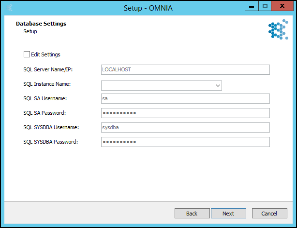297x228 pixels.
Task: Enable the Edit Settings checkbox
Action: pyautogui.click(x=27, y=54)
